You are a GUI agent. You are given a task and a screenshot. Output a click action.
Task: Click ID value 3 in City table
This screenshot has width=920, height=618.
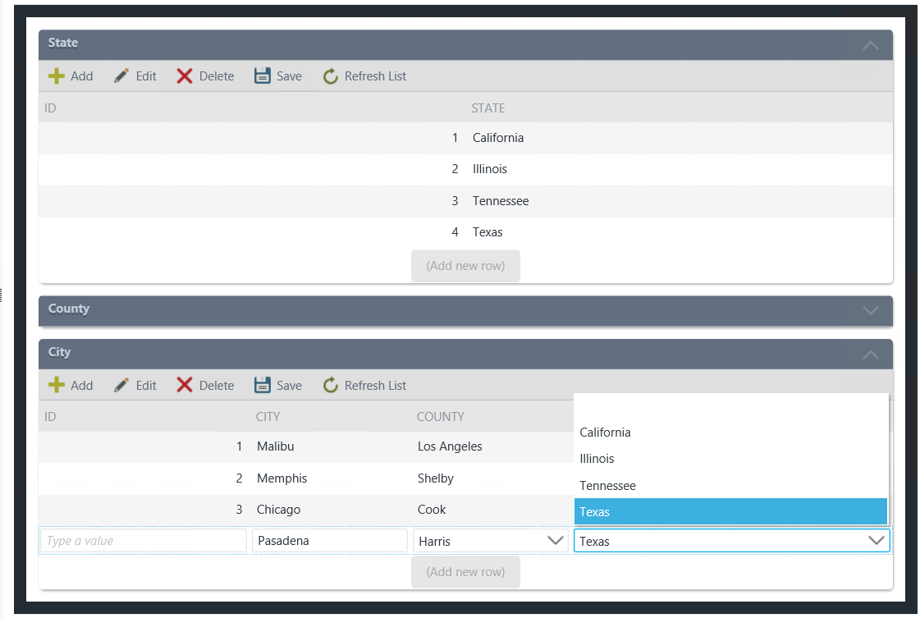[239, 510]
